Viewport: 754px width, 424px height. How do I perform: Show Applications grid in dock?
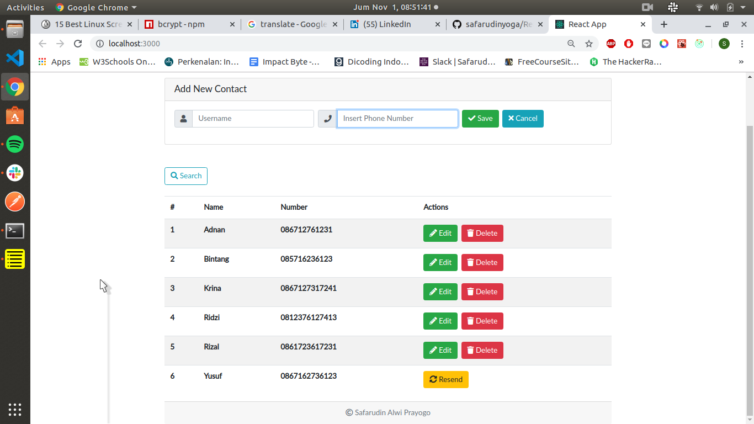click(x=15, y=409)
